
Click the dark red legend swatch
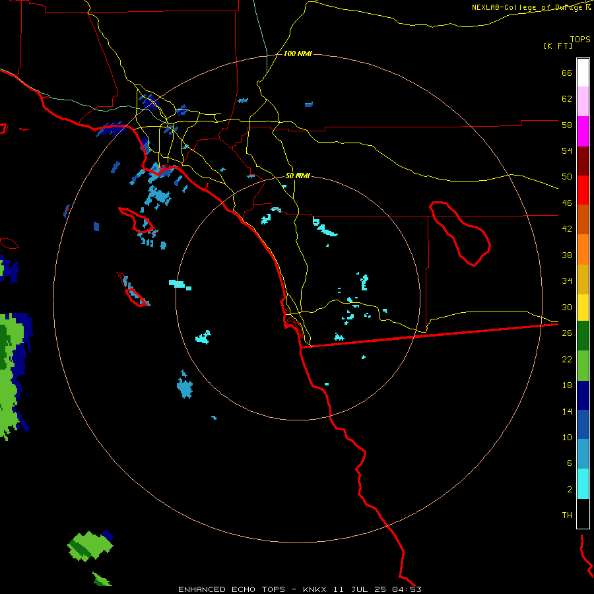coord(583,161)
